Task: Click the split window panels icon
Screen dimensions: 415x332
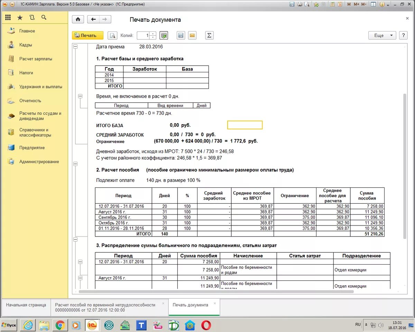Action: pos(373,4)
